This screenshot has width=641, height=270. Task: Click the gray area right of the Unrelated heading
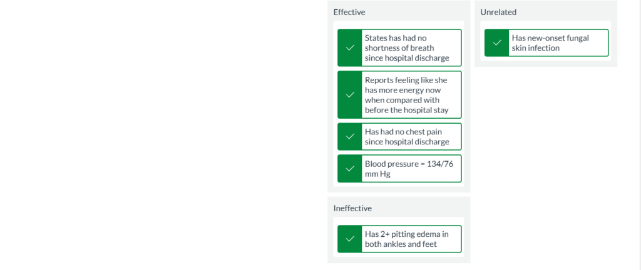tap(570, 12)
